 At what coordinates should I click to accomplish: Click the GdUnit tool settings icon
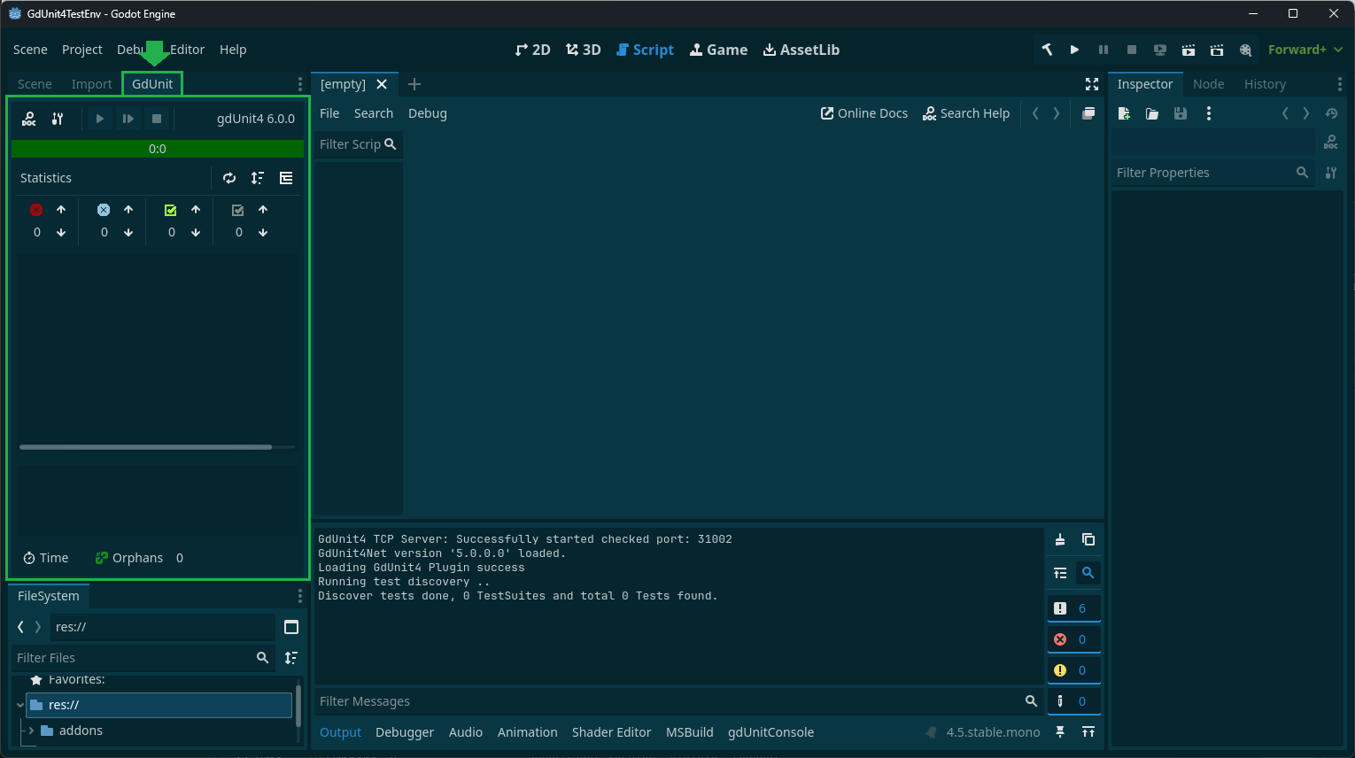click(58, 119)
